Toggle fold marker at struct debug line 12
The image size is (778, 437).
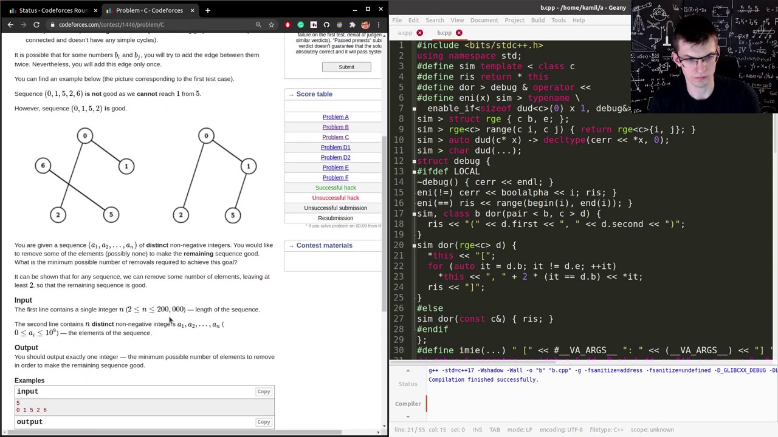[414, 161]
